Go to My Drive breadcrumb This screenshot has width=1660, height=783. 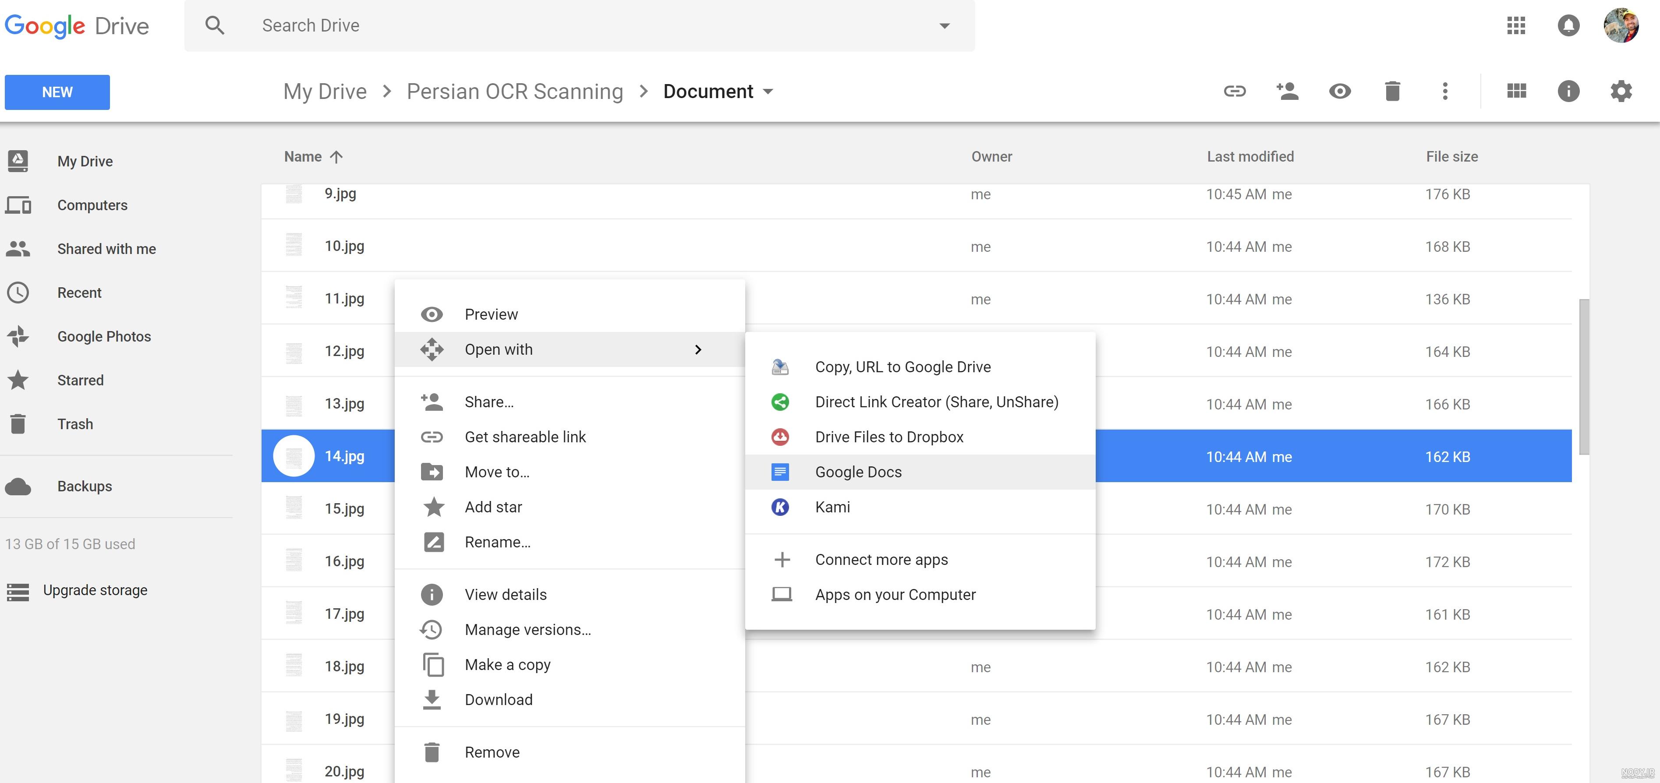(325, 92)
